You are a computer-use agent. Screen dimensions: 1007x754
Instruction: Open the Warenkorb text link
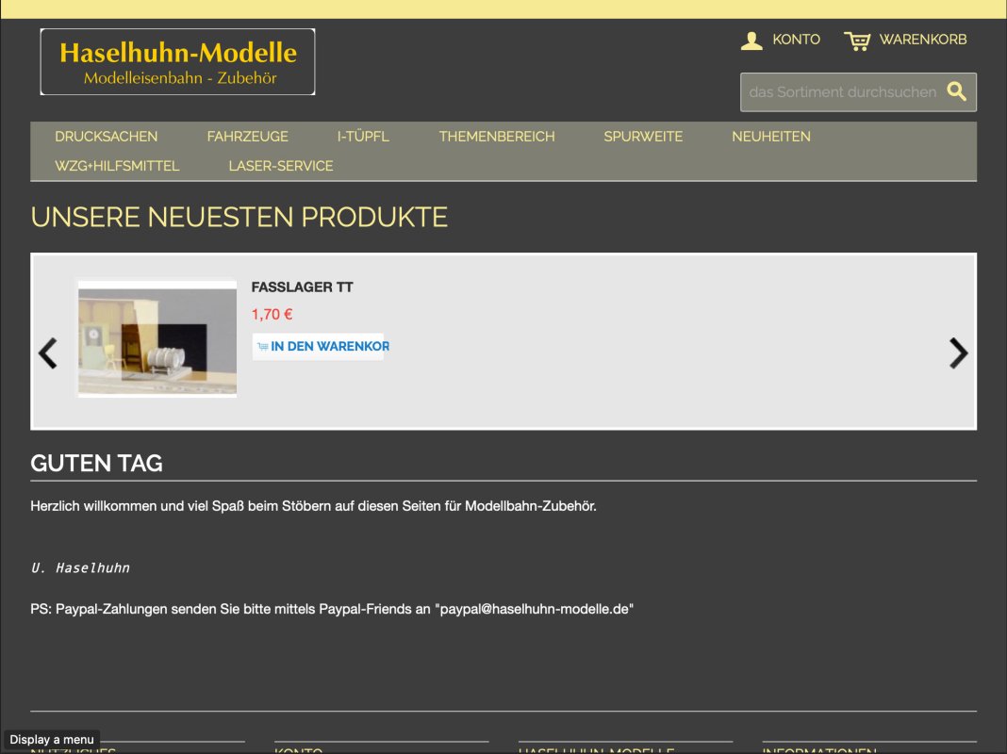point(922,40)
